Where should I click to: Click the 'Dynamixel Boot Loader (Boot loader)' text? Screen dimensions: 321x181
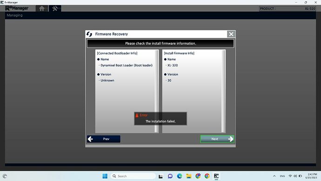pyautogui.click(x=127, y=65)
